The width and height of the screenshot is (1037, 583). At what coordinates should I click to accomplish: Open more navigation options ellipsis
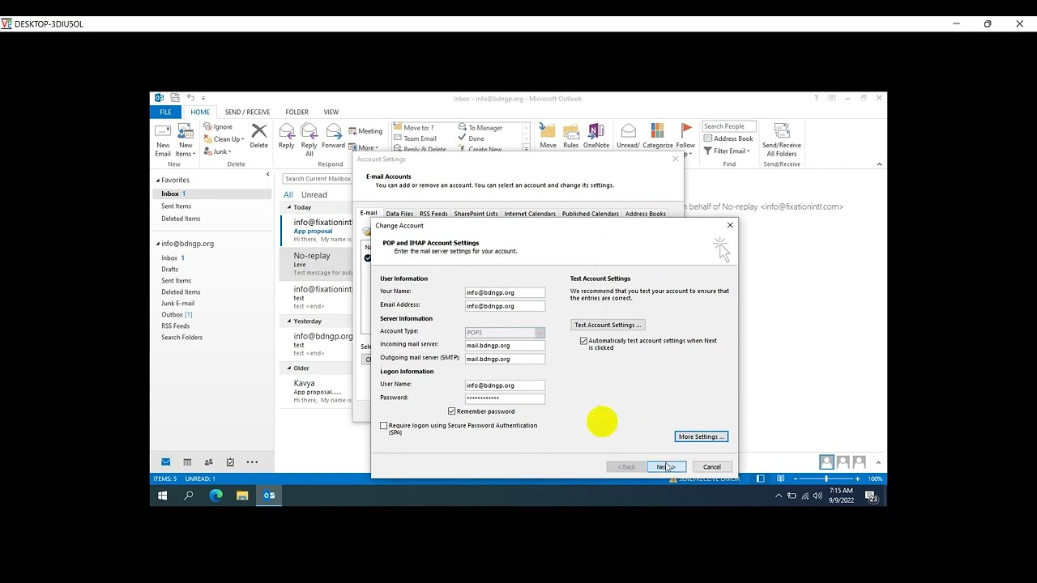pos(252,462)
